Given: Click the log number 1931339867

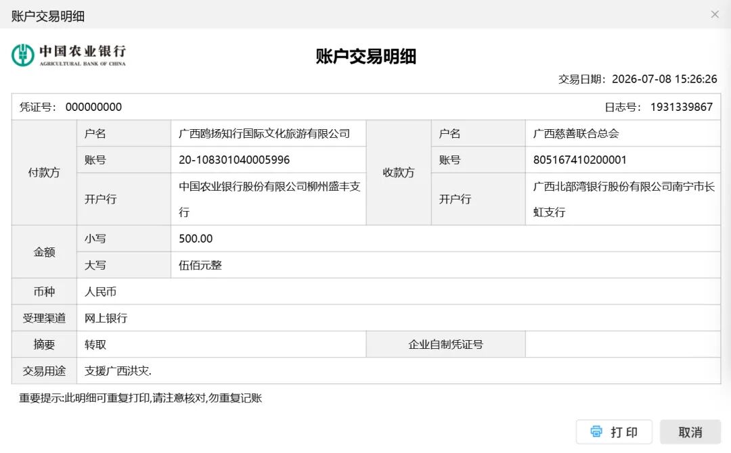Looking at the screenshot, I should click(x=682, y=107).
